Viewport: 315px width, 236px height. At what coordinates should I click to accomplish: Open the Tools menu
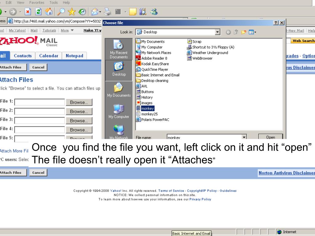54,2
